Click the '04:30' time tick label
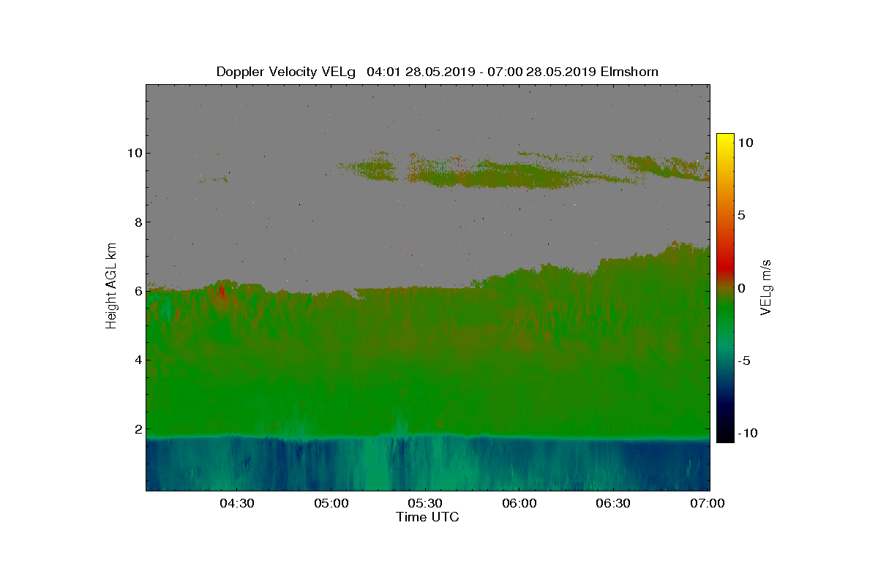 236,503
